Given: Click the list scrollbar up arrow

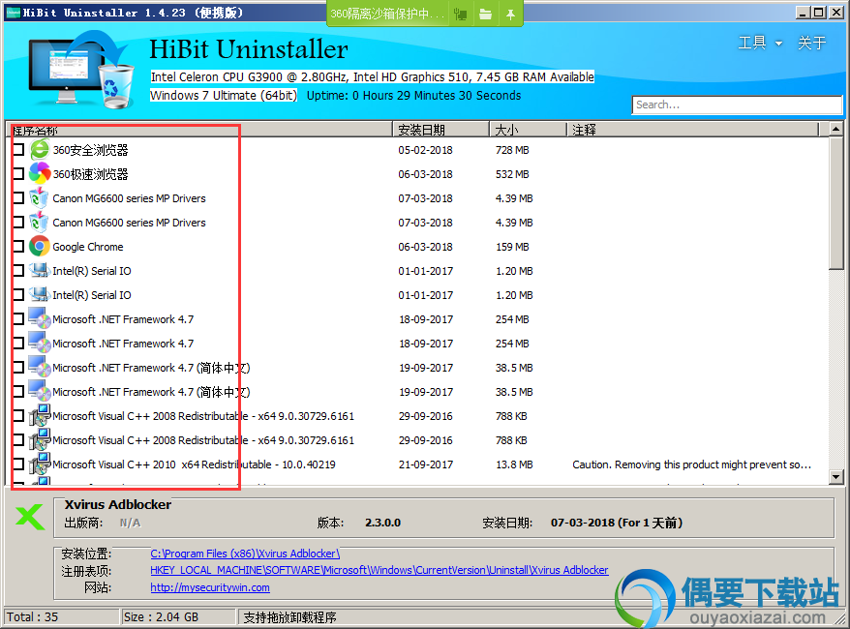Looking at the screenshot, I should (835, 129).
